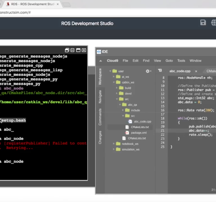216x202 pixels.
Task: Open the Tools menu
Action: click(x=181, y=61)
